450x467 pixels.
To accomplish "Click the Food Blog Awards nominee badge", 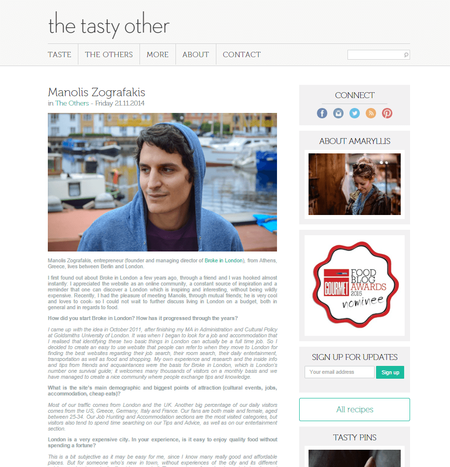I will pos(355,285).
